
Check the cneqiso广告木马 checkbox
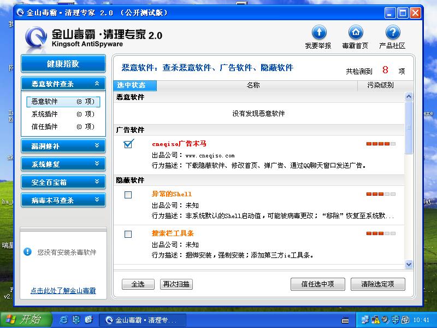click(128, 144)
